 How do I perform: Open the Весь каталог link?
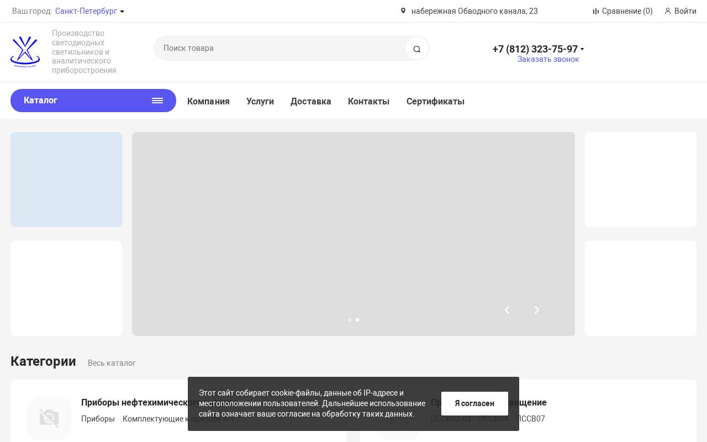(112, 363)
